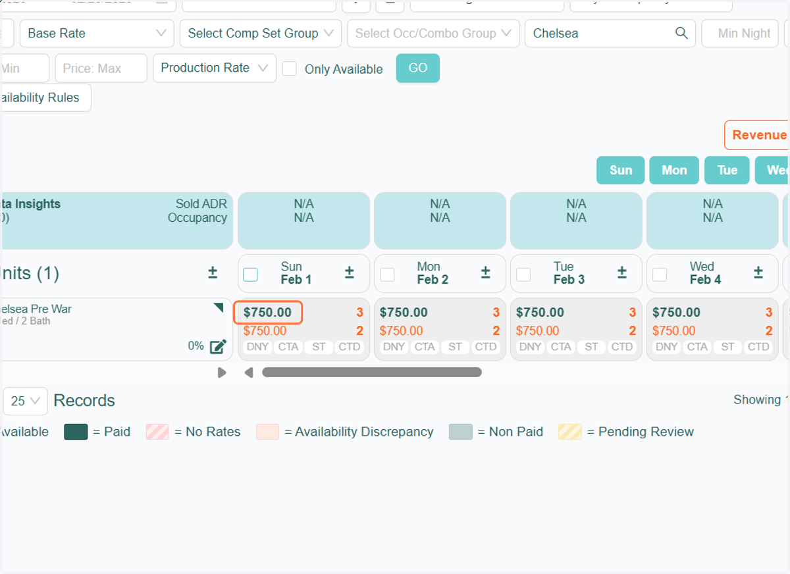Viewport: 790px width, 574px height.
Task: Click the Chelsea Pre War unit name
Action: pyautogui.click(x=36, y=309)
